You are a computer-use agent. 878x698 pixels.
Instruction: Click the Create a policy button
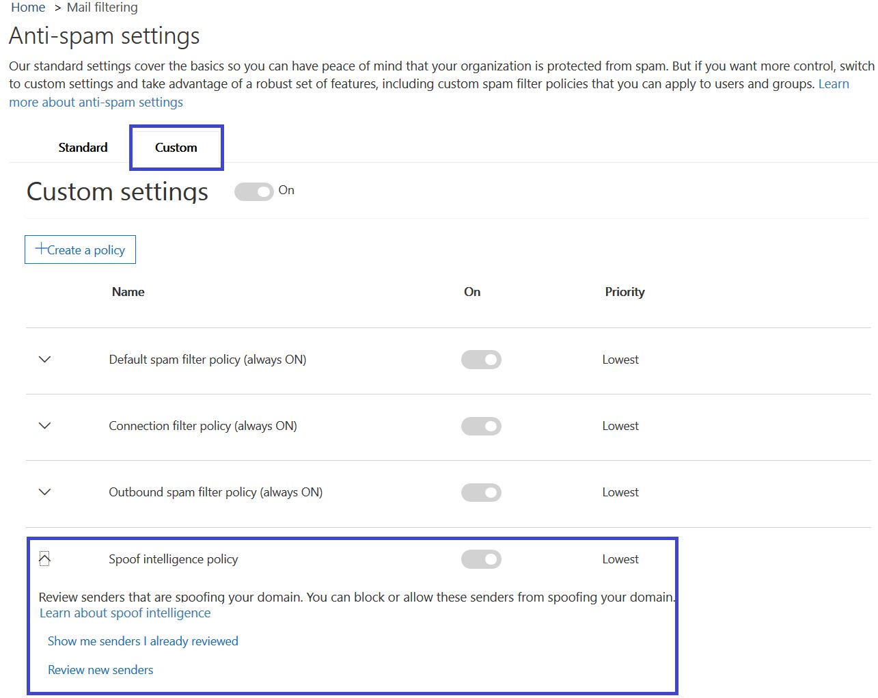click(x=80, y=249)
